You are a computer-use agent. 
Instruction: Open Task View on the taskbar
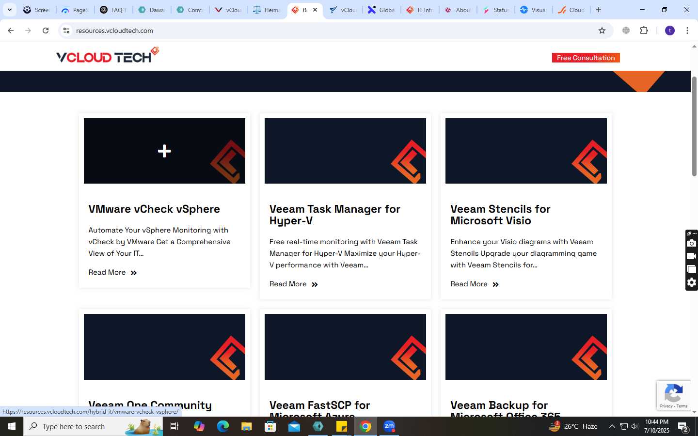coord(174,426)
